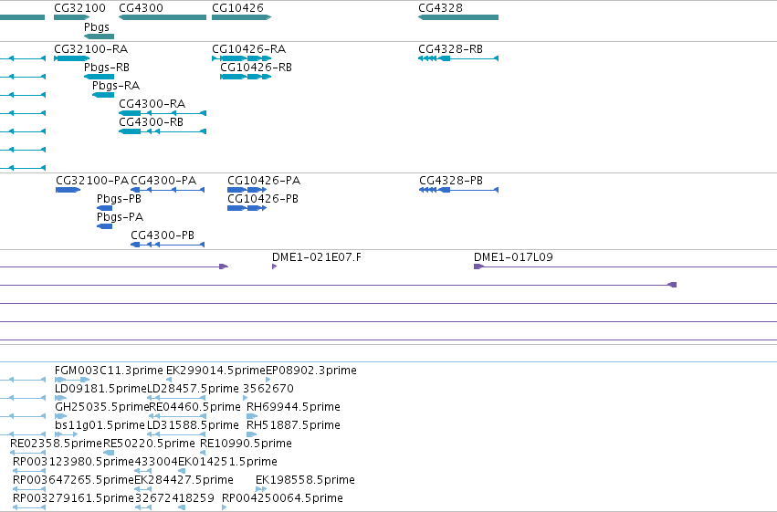Click the 3562670 feature label
The height and width of the screenshot is (512, 777).
click(x=268, y=389)
